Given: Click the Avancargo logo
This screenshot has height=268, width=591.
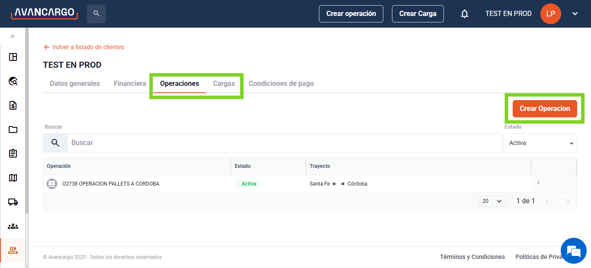Looking at the screenshot, I should point(44,13).
